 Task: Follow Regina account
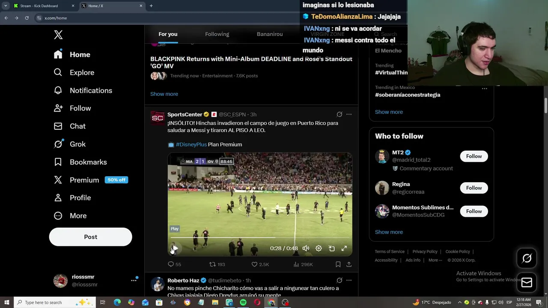point(474,188)
